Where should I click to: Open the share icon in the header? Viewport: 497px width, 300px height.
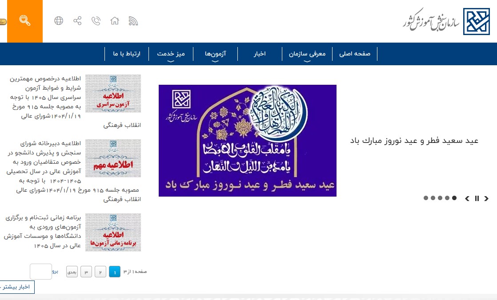[77, 20]
